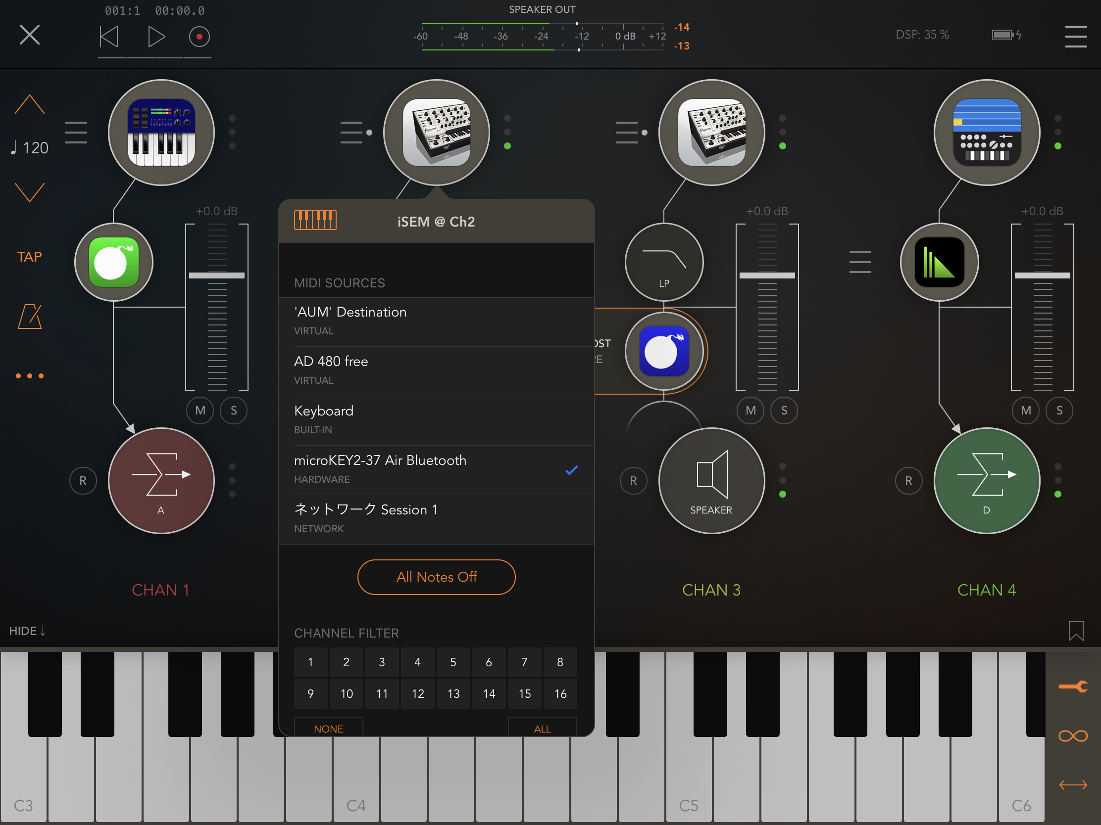Open the iSEM source node in Chan 3

712,132
